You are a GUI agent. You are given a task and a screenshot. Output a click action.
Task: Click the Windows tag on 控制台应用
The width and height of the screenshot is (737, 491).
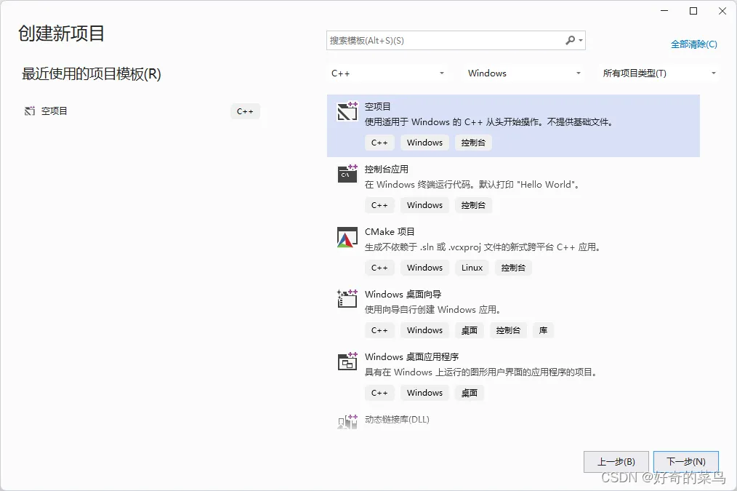pos(425,205)
